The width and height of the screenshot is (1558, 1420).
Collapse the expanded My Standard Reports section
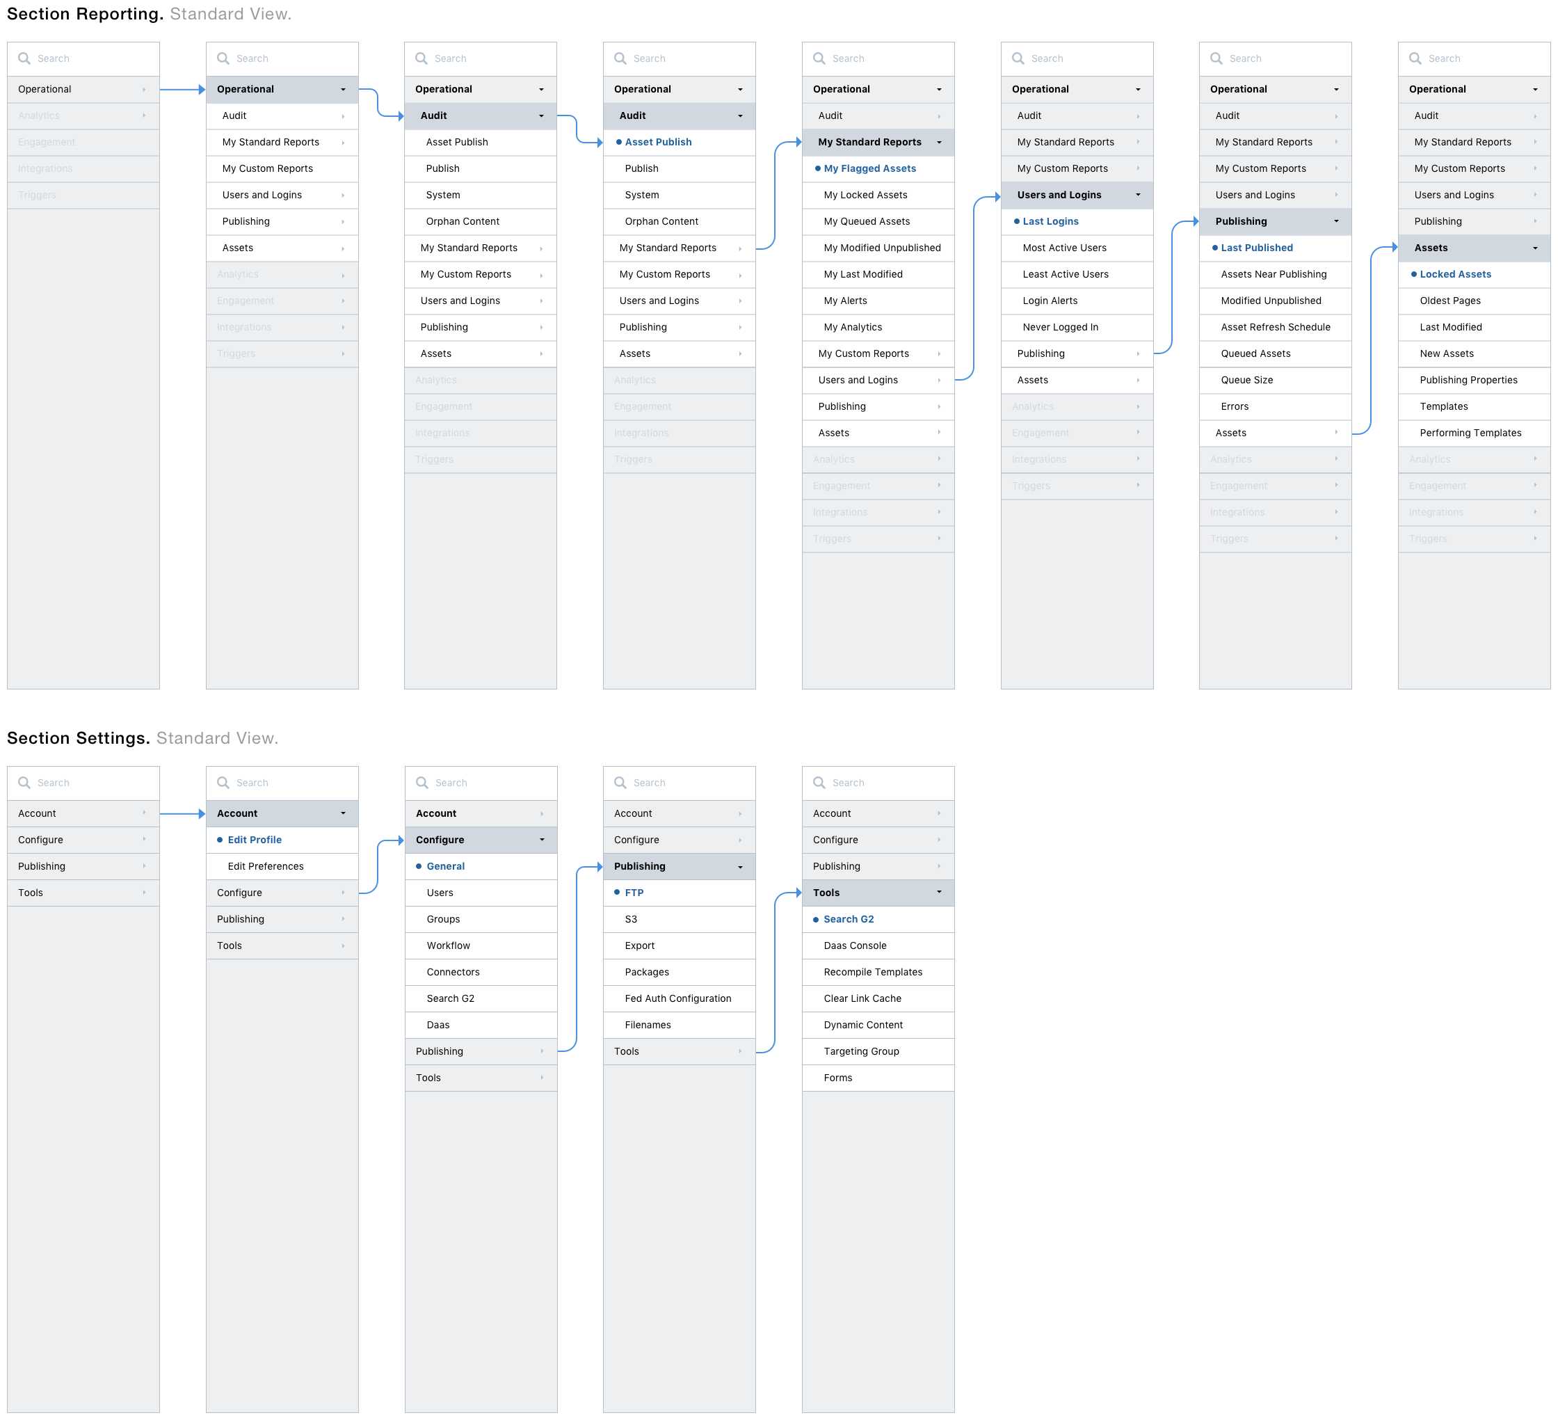click(x=939, y=142)
